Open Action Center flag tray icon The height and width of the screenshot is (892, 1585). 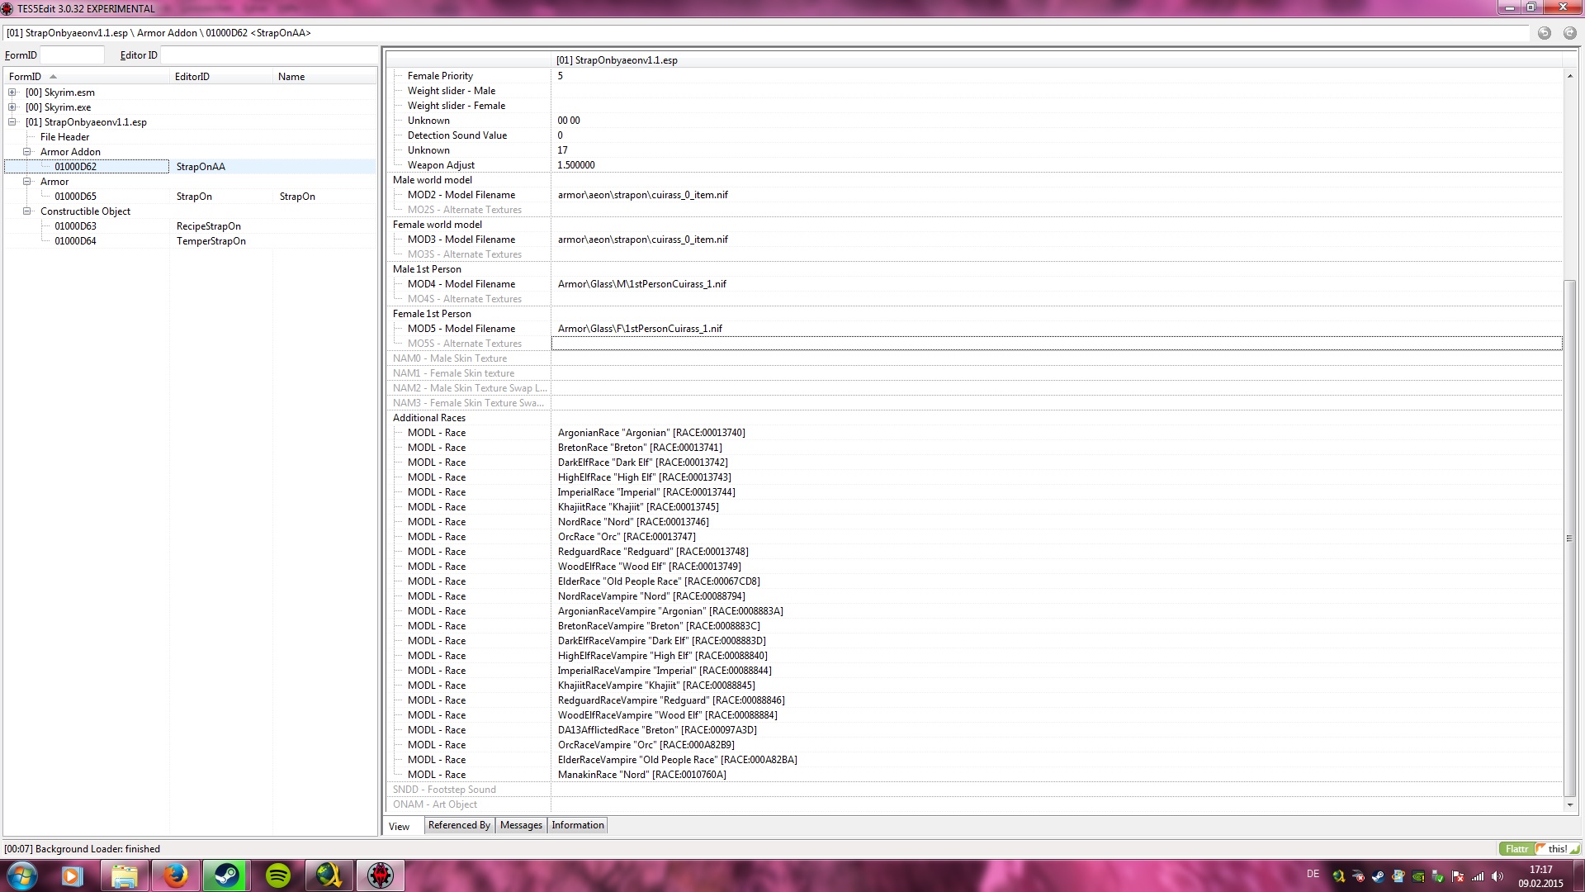coord(1458,876)
